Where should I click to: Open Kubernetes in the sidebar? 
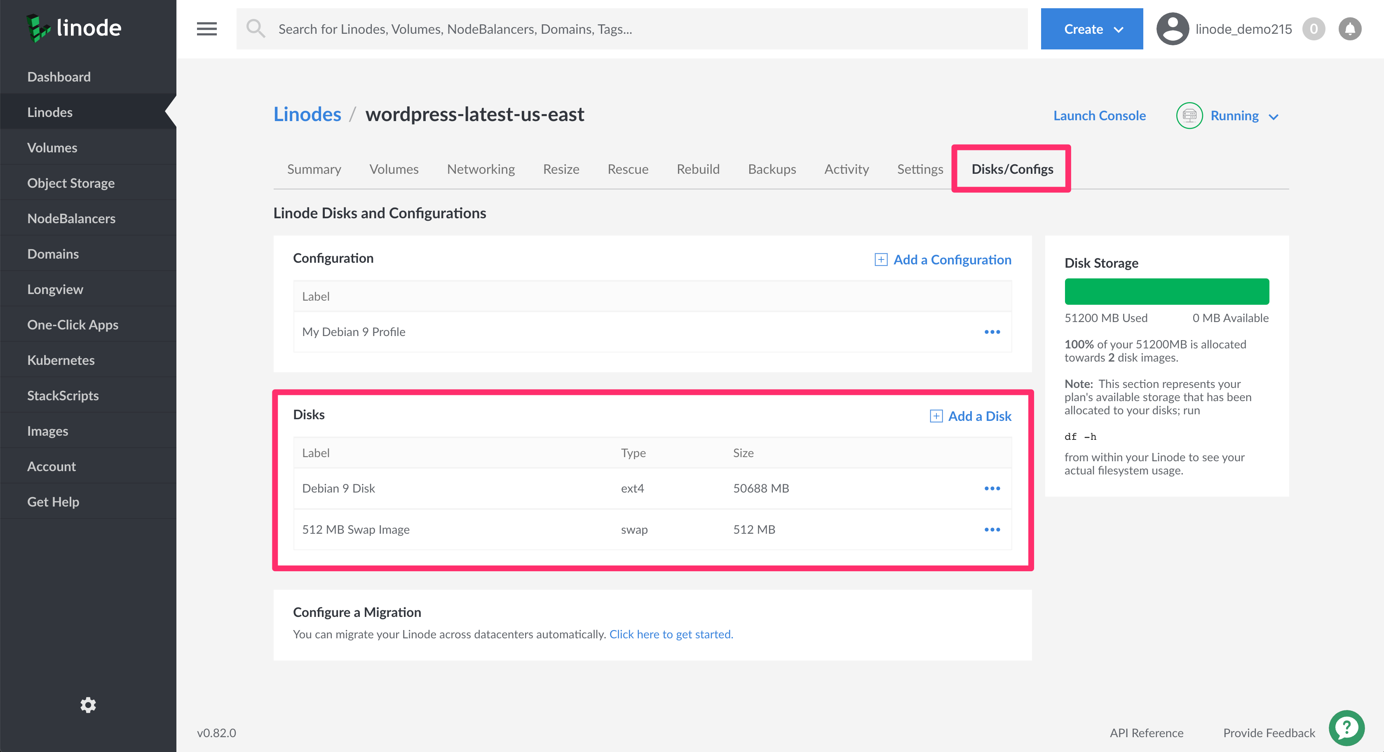61,360
